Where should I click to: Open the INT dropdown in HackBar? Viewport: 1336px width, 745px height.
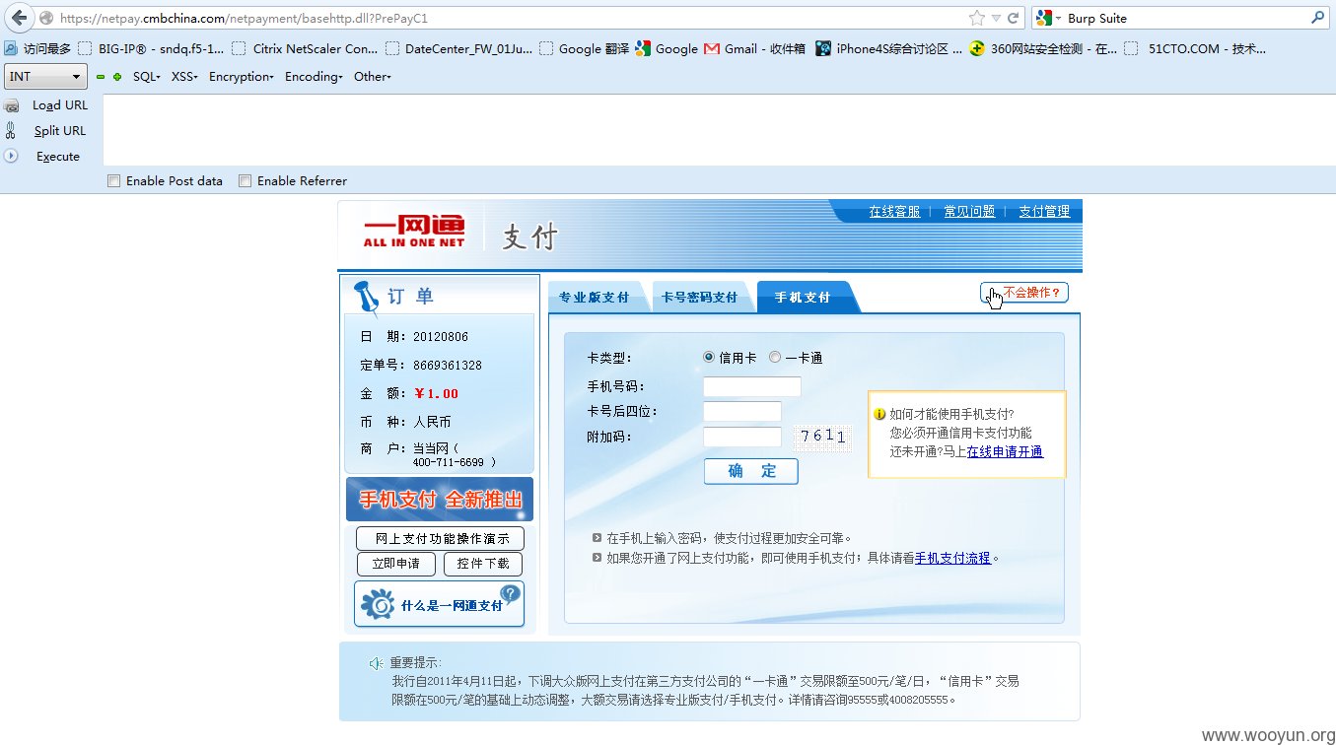(46, 77)
